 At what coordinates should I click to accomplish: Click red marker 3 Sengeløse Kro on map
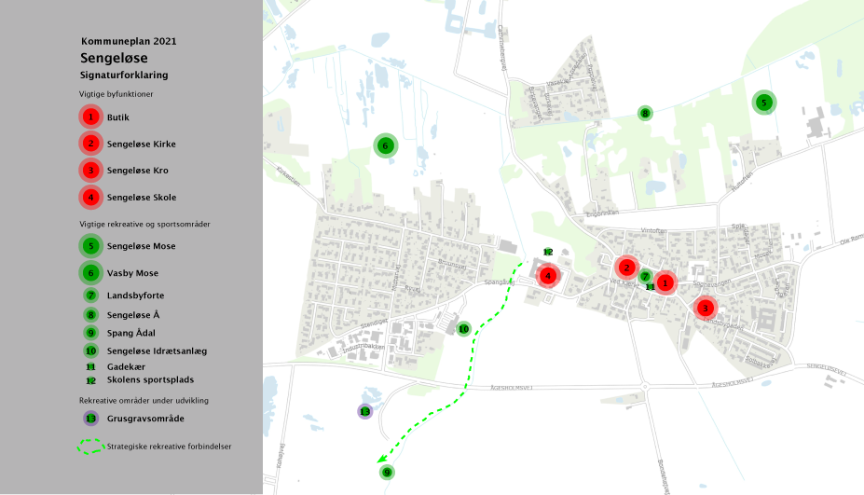[706, 308]
